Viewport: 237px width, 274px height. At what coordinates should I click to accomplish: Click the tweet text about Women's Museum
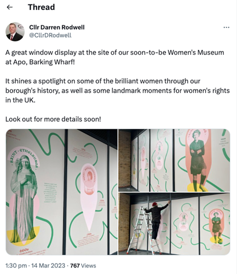pyautogui.click(x=114, y=57)
